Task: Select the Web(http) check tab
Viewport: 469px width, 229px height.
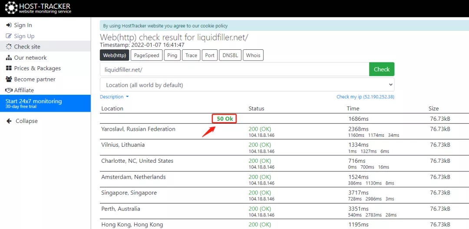Action: 115,55
